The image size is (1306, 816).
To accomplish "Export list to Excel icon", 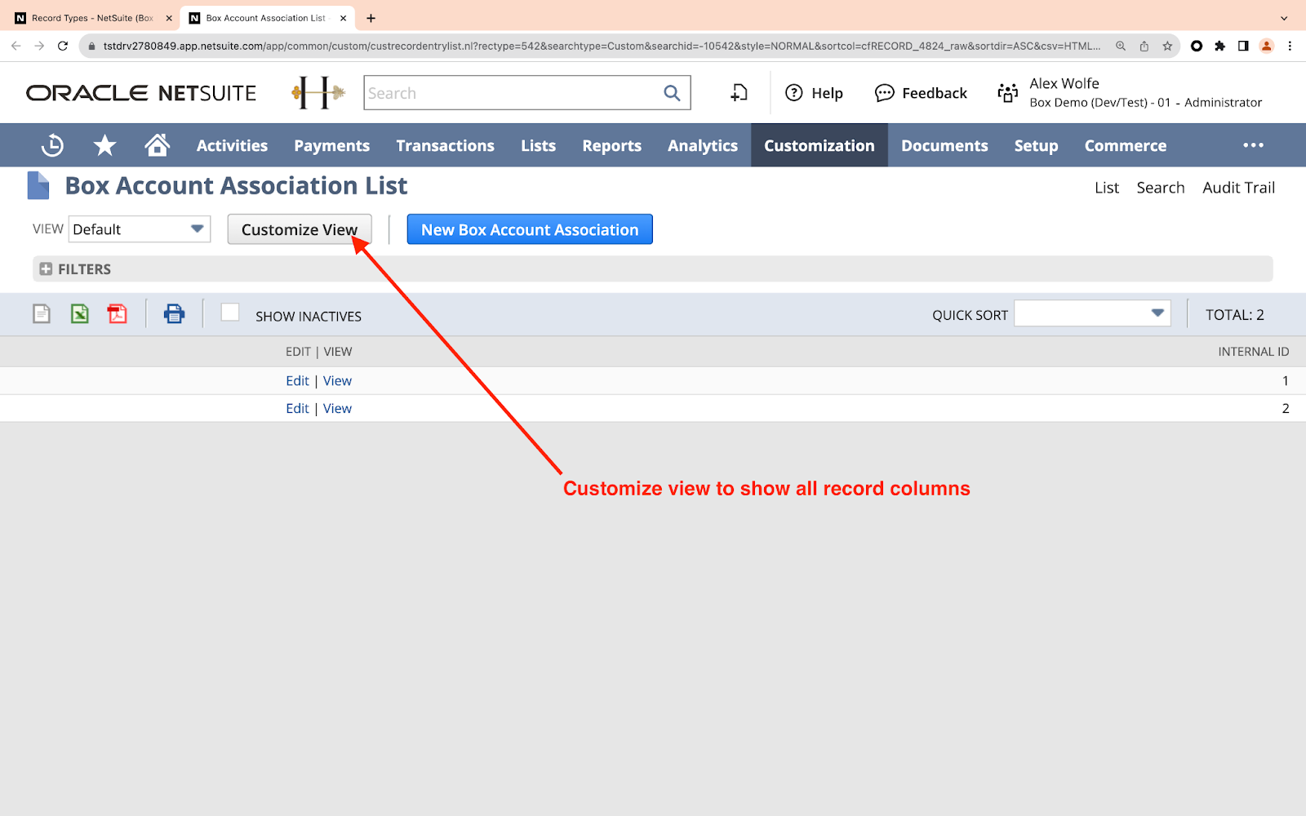I will (x=79, y=314).
